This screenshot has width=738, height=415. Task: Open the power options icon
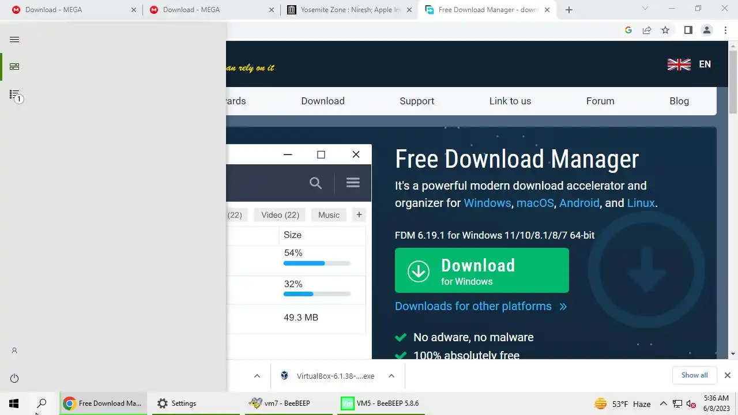[14, 378]
